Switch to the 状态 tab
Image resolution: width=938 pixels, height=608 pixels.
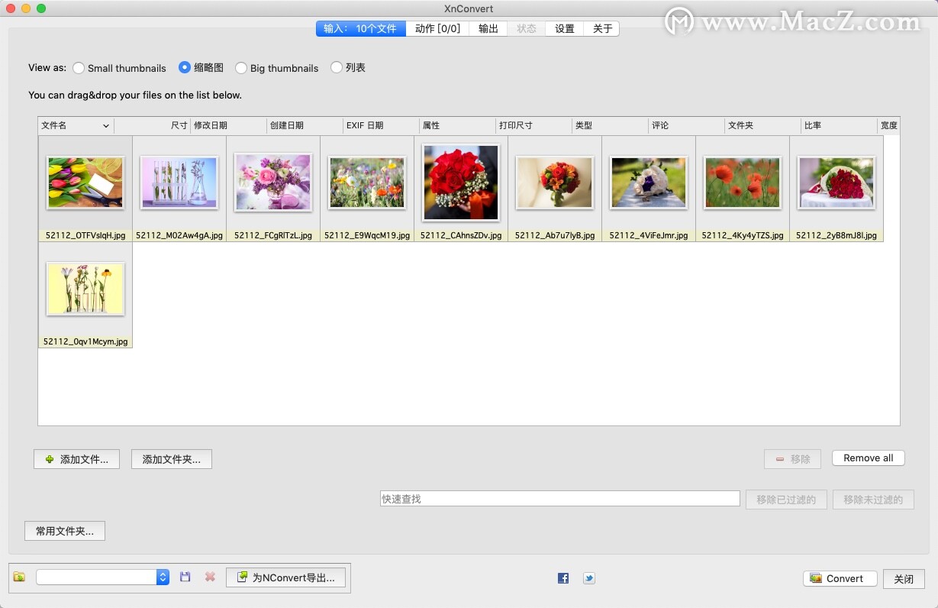(527, 28)
